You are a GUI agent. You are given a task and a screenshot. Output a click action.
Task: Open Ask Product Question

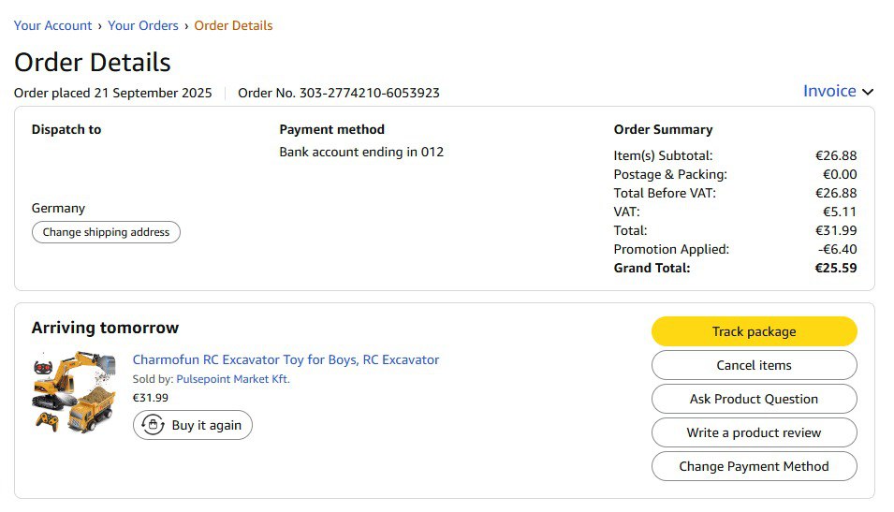tap(754, 399)
